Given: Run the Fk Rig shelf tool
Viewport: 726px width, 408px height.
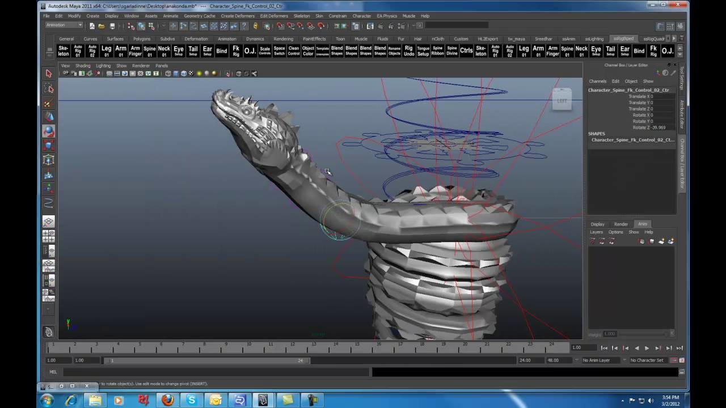Looking at the screenshot, I should [x=236, y=51].
